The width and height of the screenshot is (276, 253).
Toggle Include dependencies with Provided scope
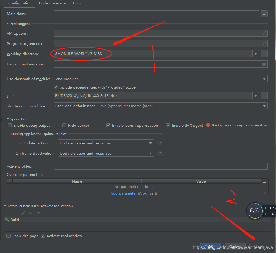56,87
